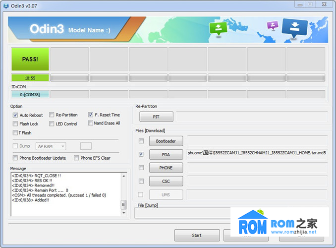
Task: Click the PIT button
Action: click(156, 117)
